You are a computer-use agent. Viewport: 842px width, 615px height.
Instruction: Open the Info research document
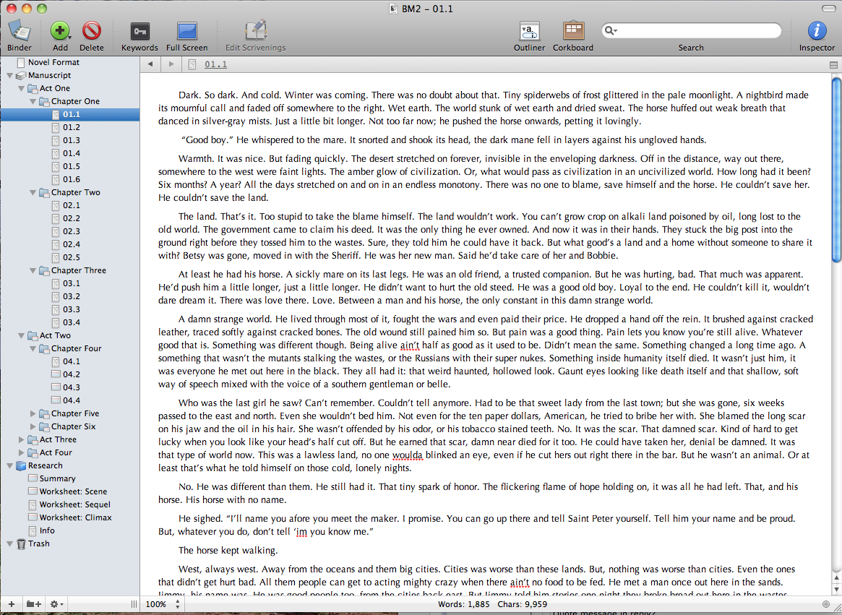[47, 530]
